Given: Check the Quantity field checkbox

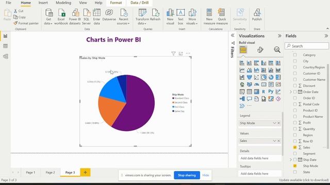Looking at the screenshot, I should tap(295, 129).
